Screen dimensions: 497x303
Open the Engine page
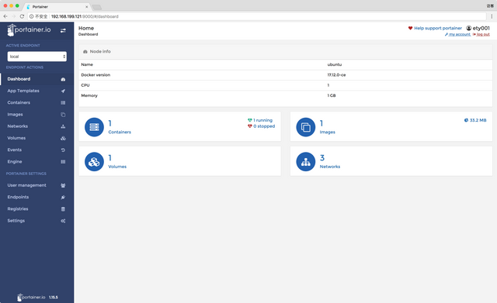[x=15, y=162]
